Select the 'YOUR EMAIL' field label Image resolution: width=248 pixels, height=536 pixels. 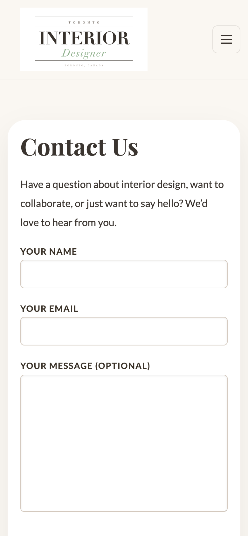(x=49, y=309)
